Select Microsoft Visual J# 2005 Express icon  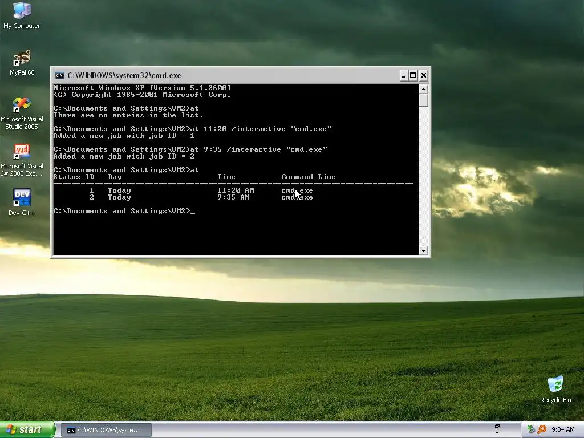tap(22, 160)
